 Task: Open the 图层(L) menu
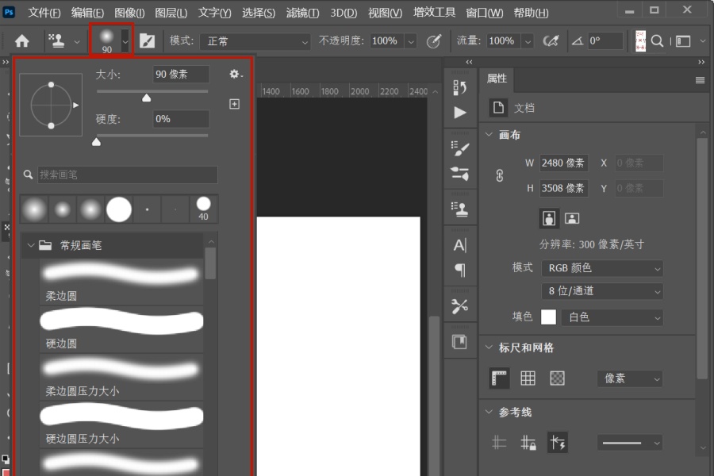point(171,13)
